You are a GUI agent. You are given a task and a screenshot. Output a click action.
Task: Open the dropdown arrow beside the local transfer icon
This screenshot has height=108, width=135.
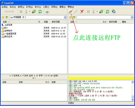click(x=30, y=12)
